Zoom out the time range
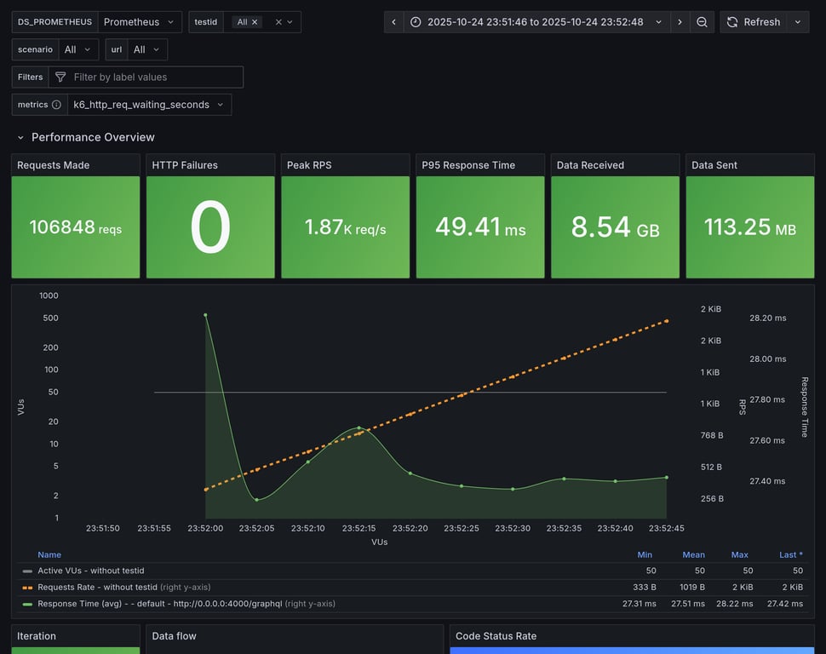Viewport: 826px width, 654px height. coord(702,22)
